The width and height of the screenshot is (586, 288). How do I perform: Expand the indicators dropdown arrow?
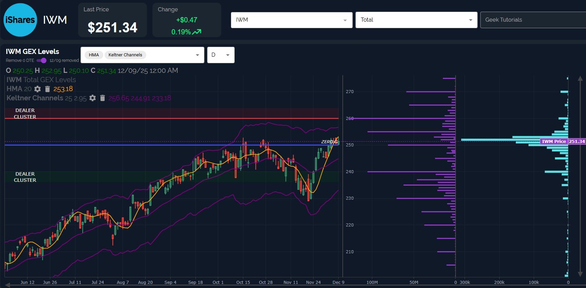tap(198, 55)
